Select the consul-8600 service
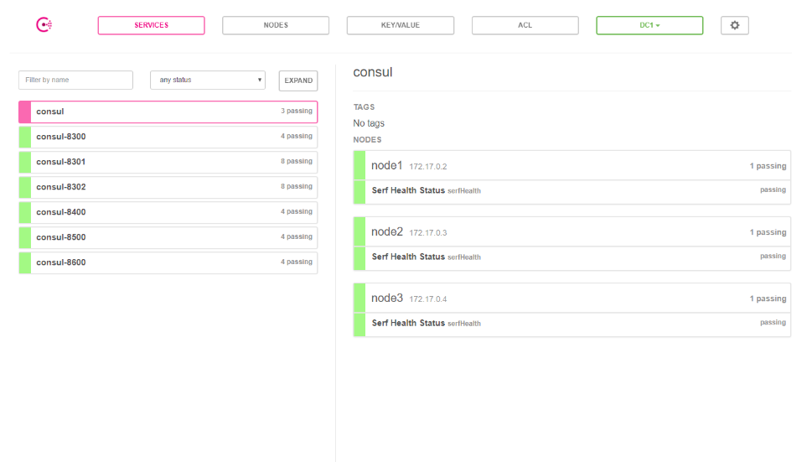812x462 pixels. pos(168,262)
